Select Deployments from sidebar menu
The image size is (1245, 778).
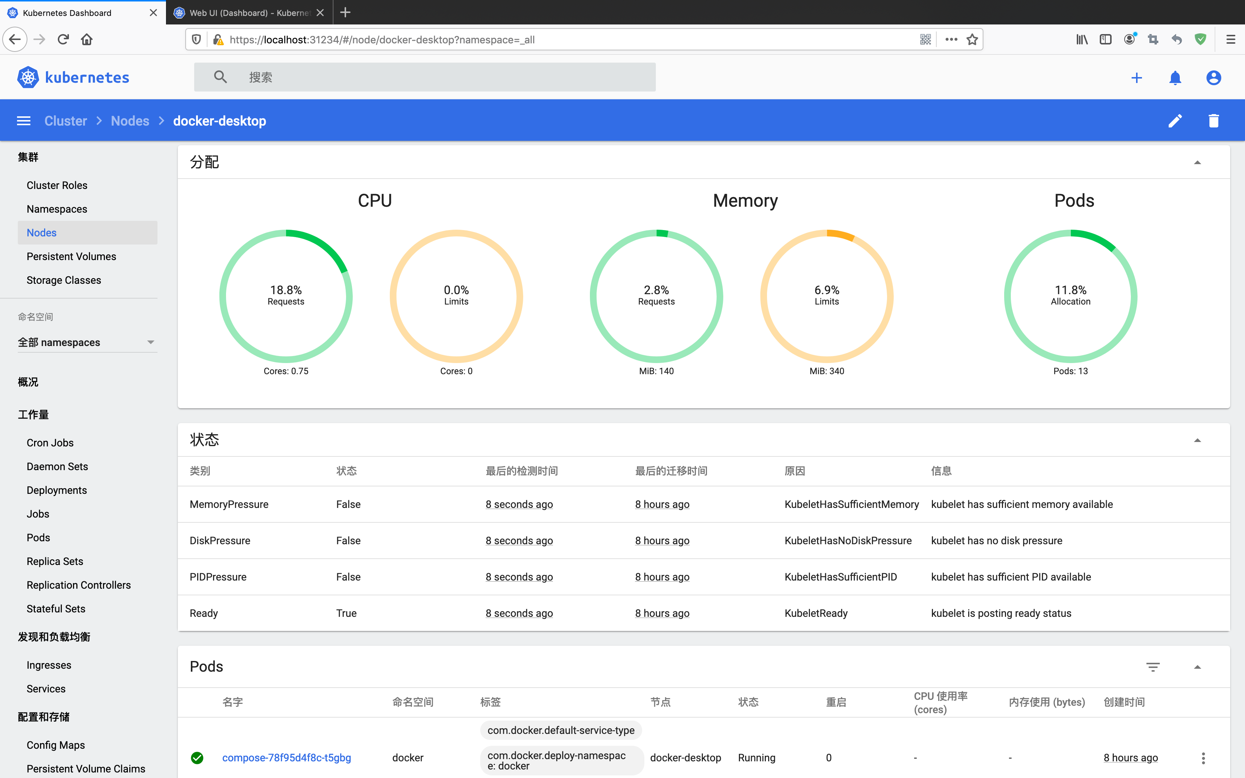[x=56, y=489]
